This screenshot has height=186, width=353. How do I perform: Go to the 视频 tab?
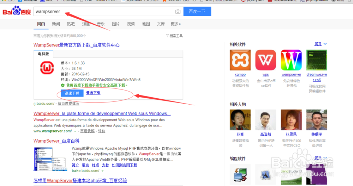131,24
